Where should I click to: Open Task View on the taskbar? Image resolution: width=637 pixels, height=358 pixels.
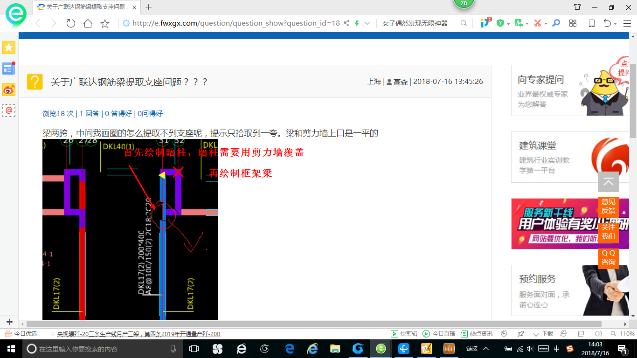(x=194, y=349)
